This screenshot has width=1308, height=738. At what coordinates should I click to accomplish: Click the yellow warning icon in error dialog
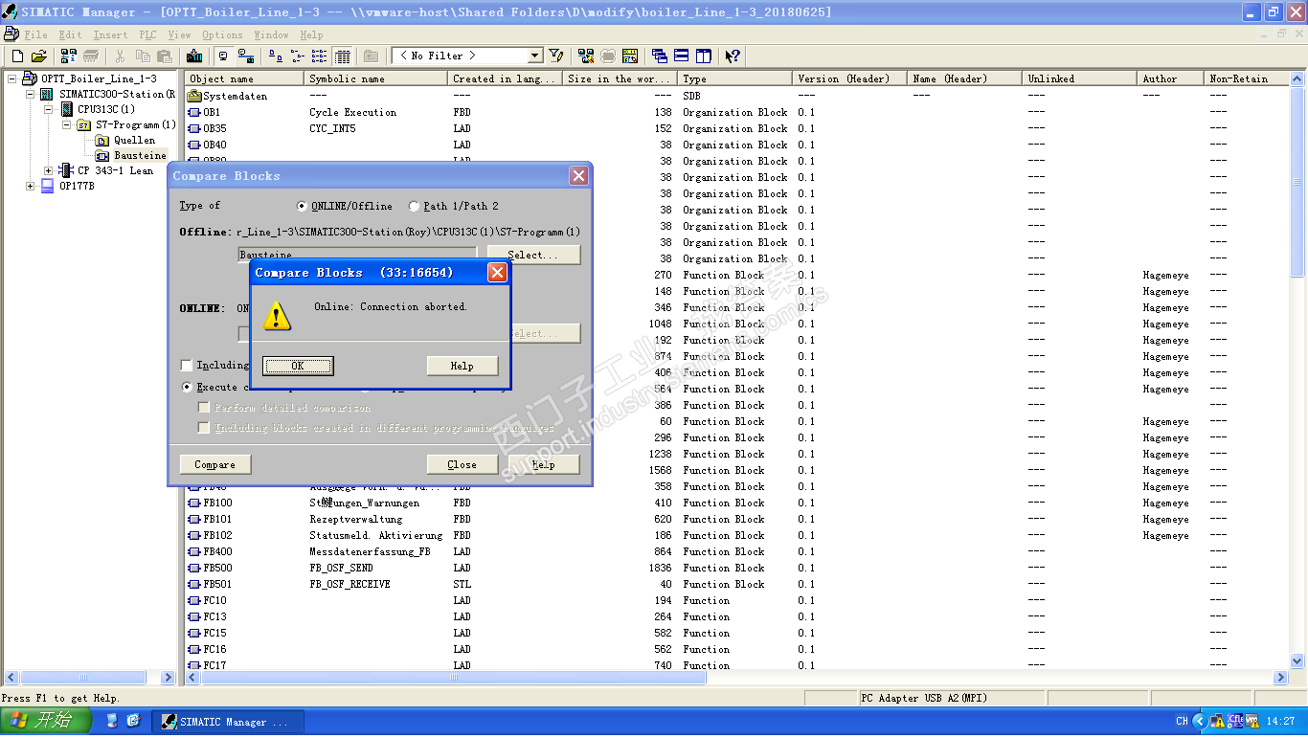[278, 315]
